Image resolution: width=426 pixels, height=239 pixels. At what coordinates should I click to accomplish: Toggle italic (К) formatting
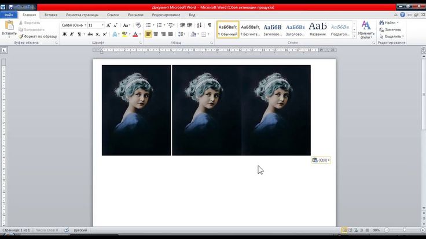click(72, 34)
